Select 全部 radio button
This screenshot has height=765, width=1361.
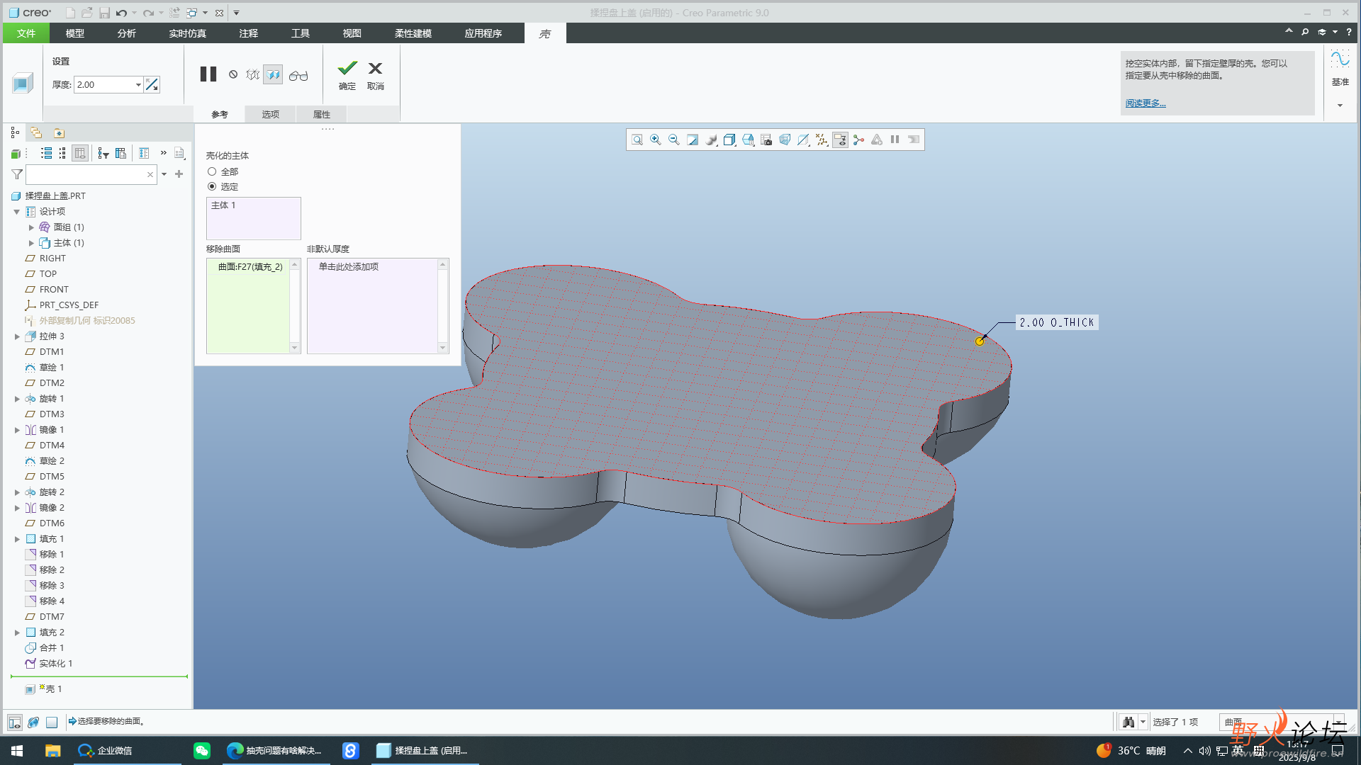(x=212, y=171)
